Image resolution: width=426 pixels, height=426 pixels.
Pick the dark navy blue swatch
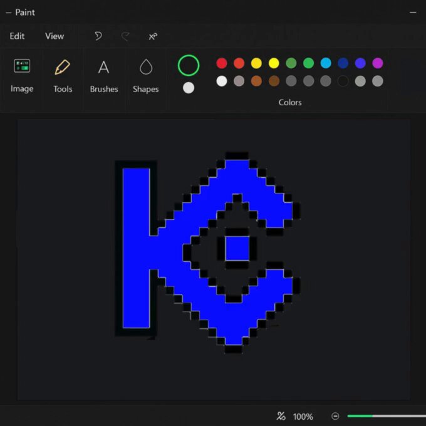(343, 63)
